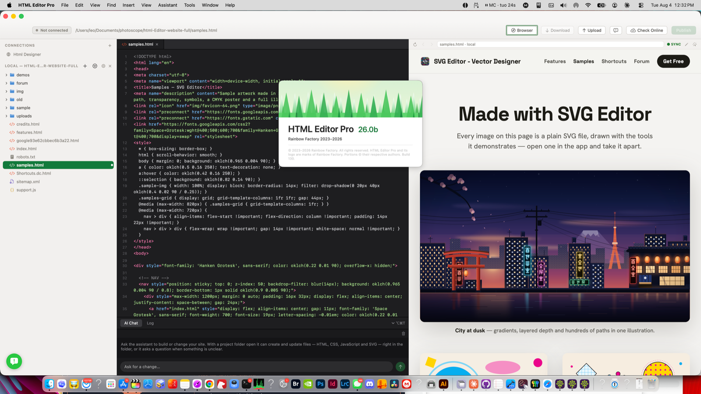
Task: Switch to the Log tab
Action: point(150,323)
